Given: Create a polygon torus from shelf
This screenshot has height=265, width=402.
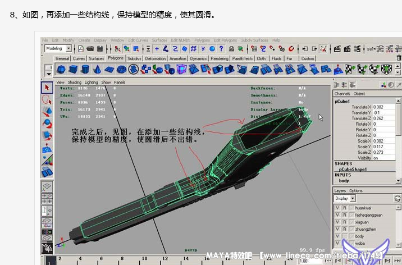Looking at the screenshot, I should 121,69.
